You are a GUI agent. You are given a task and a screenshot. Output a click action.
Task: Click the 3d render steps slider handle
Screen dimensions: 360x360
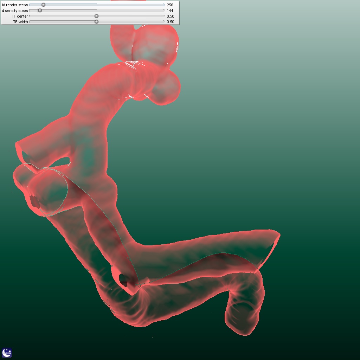coord(43,5)
